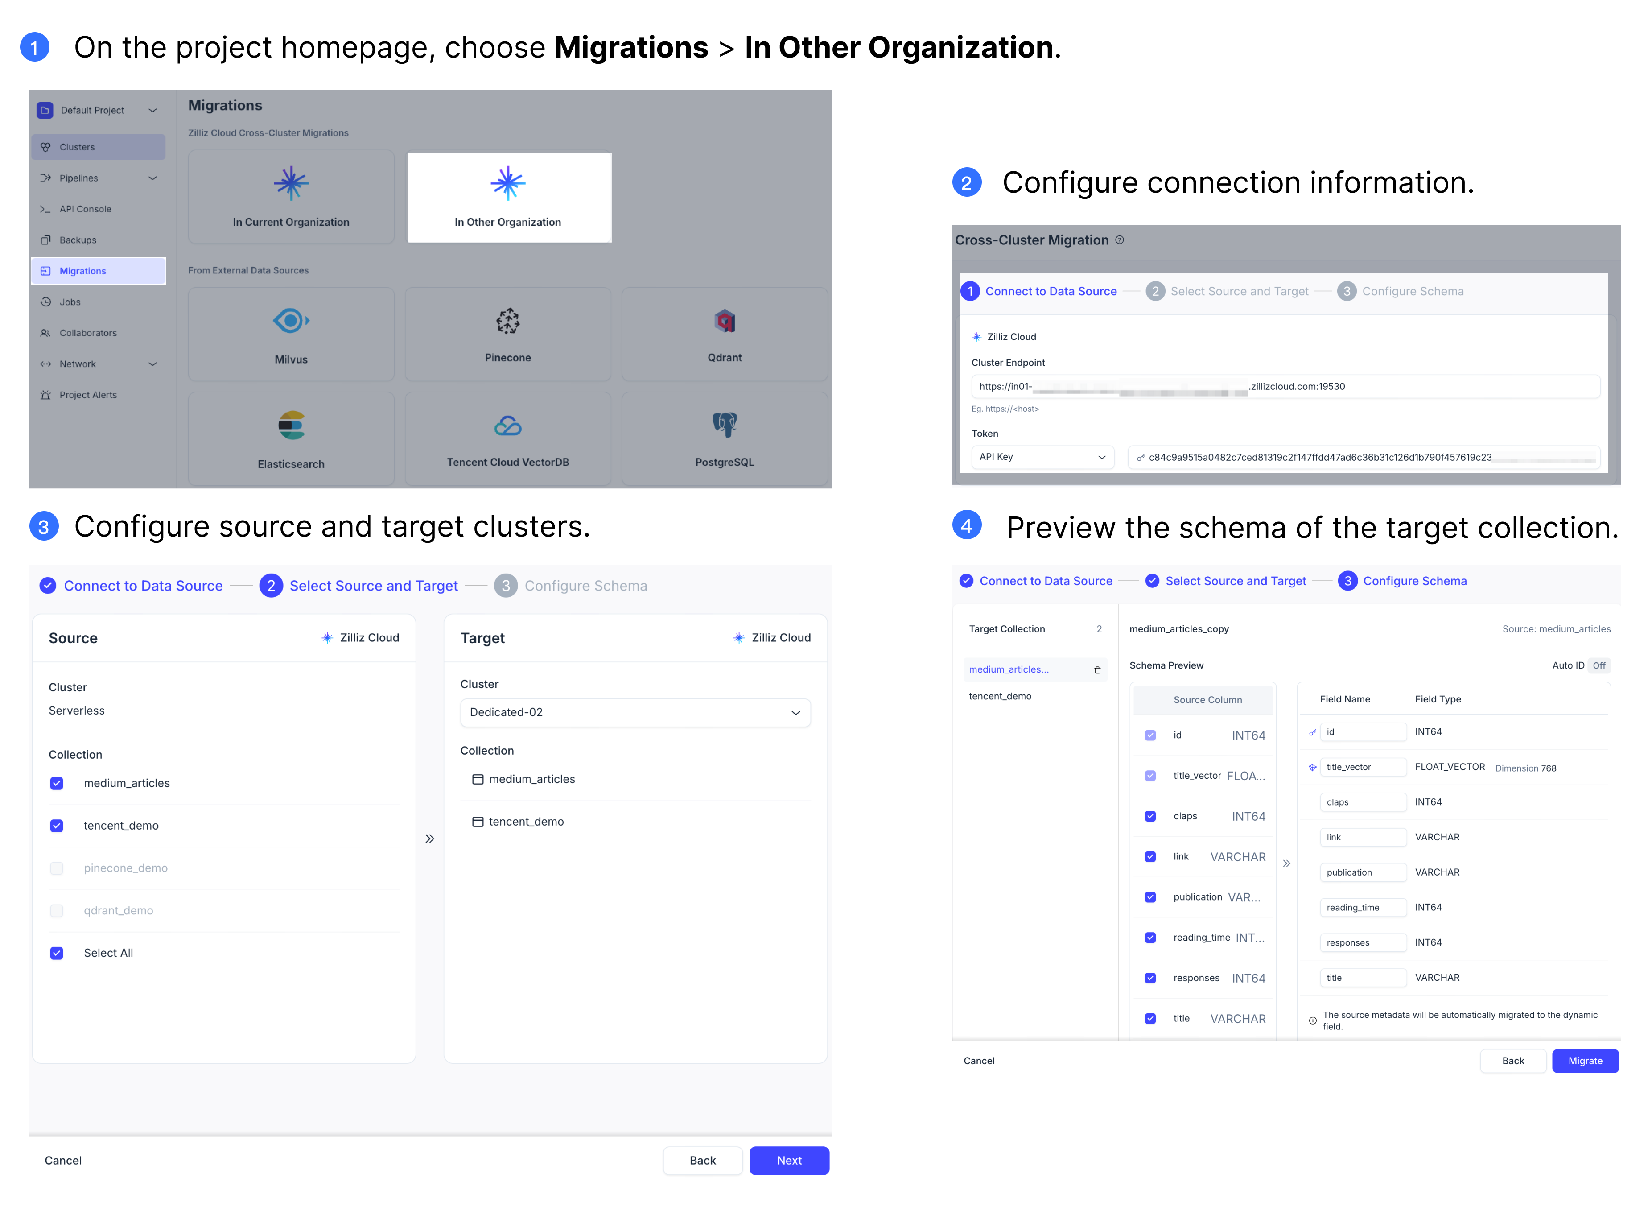Open Pipelines in the sidebar

pyautogui.click(x=98, y=178)
